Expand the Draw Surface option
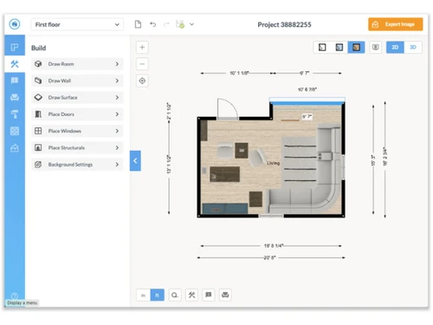This screenshot has width=433, height=325. tap(77, 97)
